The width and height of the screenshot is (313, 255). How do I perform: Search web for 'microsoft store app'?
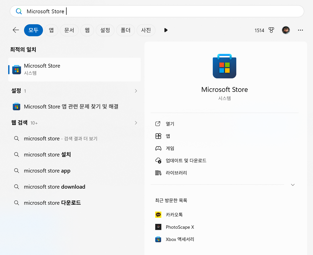coord(47,171)
